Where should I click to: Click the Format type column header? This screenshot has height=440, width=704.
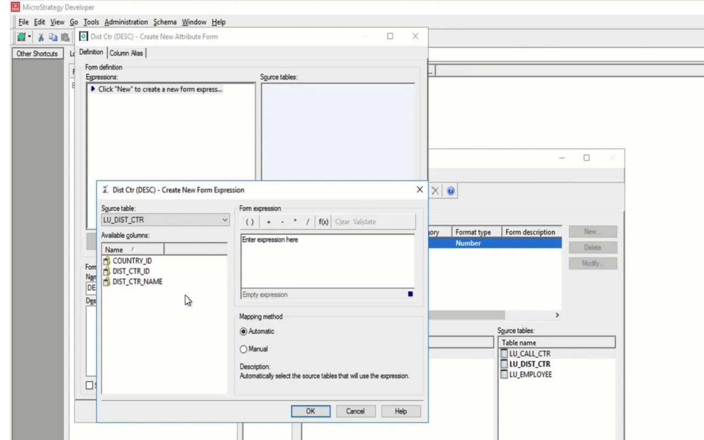click(x=477, y=232)
